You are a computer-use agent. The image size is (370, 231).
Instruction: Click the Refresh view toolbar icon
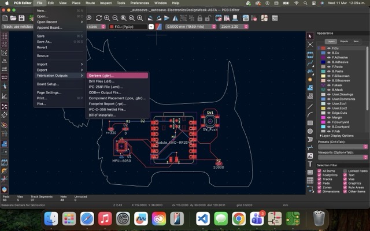pyautogui.click(x=99, y=18)
